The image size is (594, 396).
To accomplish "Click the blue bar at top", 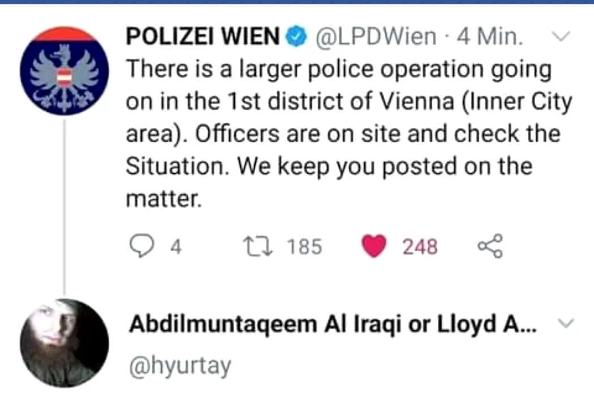I will [x=297, y=2].
